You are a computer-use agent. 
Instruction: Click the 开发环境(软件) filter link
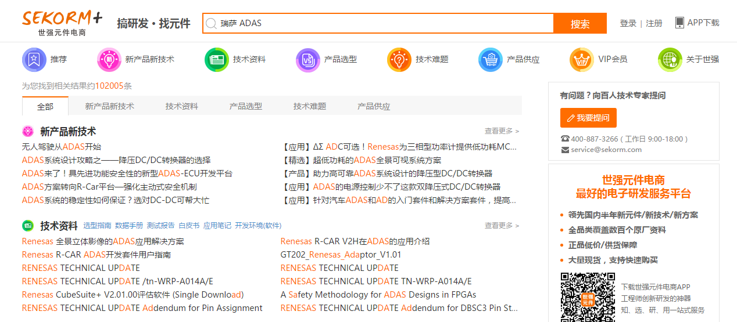[x=258, y=226]
